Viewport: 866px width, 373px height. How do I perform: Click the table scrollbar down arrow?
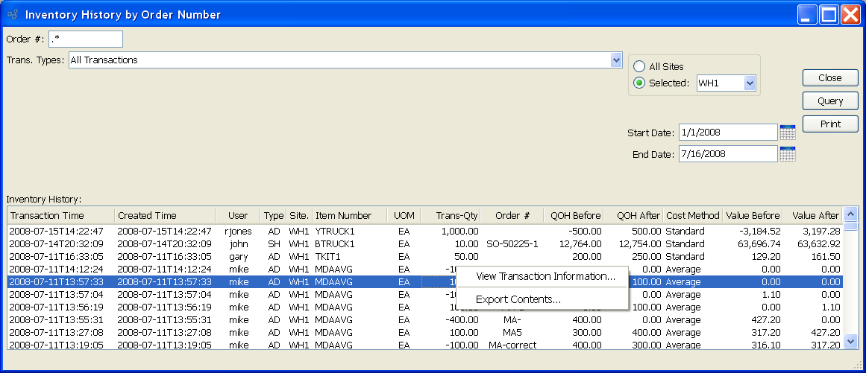[851, 342]
